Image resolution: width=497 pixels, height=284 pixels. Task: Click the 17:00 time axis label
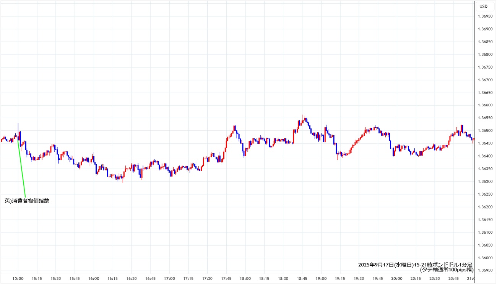coord(169,279)
